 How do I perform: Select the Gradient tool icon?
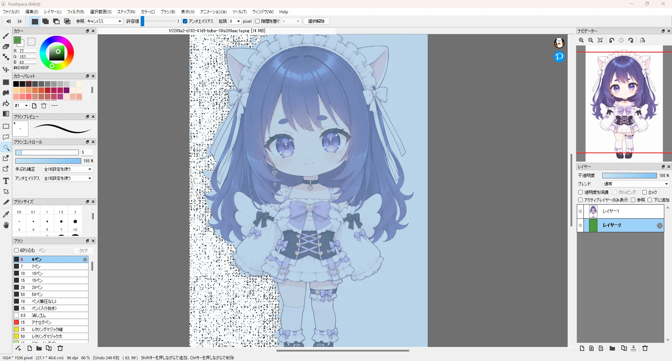(6, 114)
